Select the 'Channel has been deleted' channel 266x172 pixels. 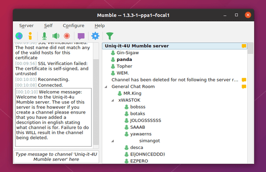(x=175, y=80)
